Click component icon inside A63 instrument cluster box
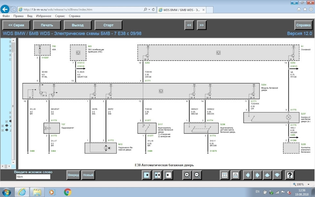The image size is (315, 197). coord(78,53)
